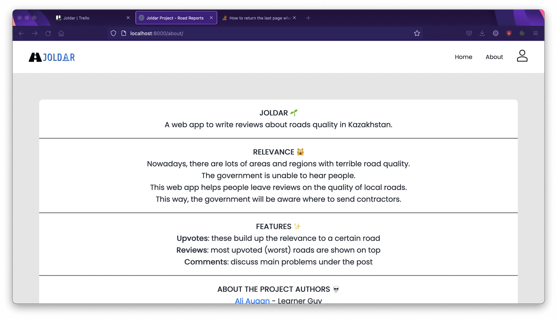Viewport: 557px width, 319px height.
Task: Go to browser home page icon
Action: 61,33
